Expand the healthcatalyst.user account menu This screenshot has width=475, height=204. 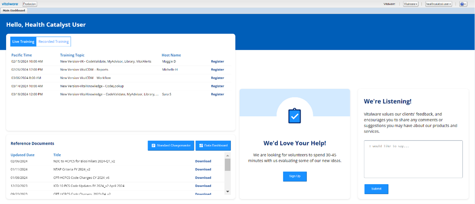coord(439,4)
